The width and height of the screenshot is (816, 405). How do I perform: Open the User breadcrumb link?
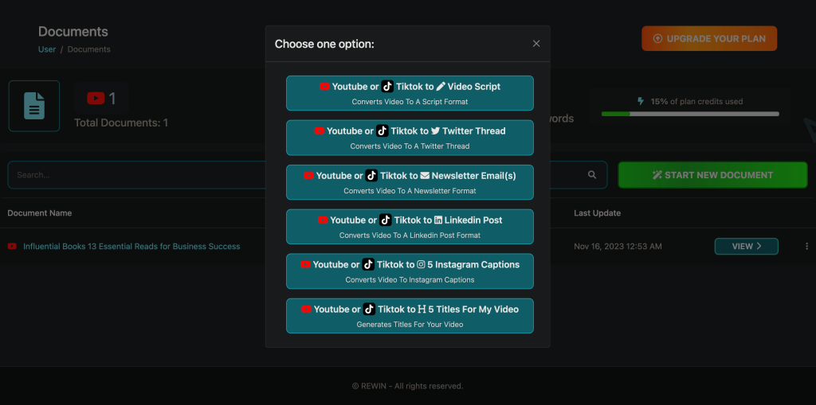pos(47,49)
